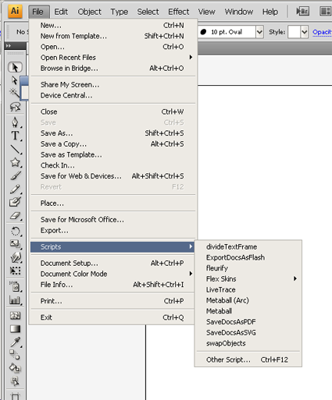Open the Edit menu
The width and height of the screenshot is (332, 400).
pyautogui.click(x=61, y=12)
